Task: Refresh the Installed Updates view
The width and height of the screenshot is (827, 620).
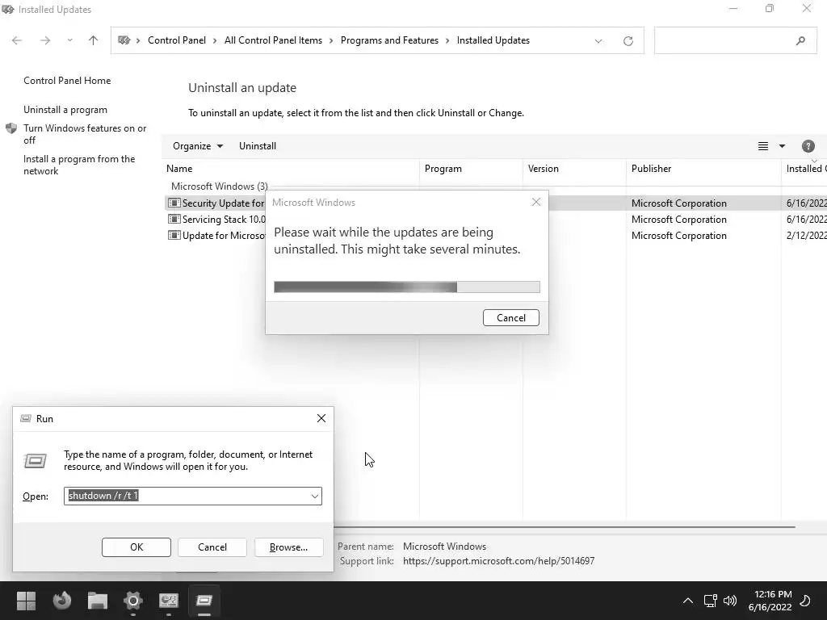Action: coord(628,41)
